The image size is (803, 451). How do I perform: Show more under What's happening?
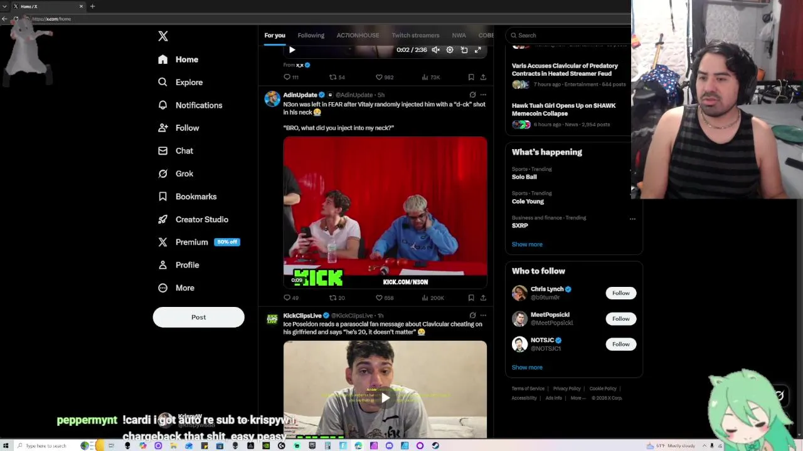527,244
